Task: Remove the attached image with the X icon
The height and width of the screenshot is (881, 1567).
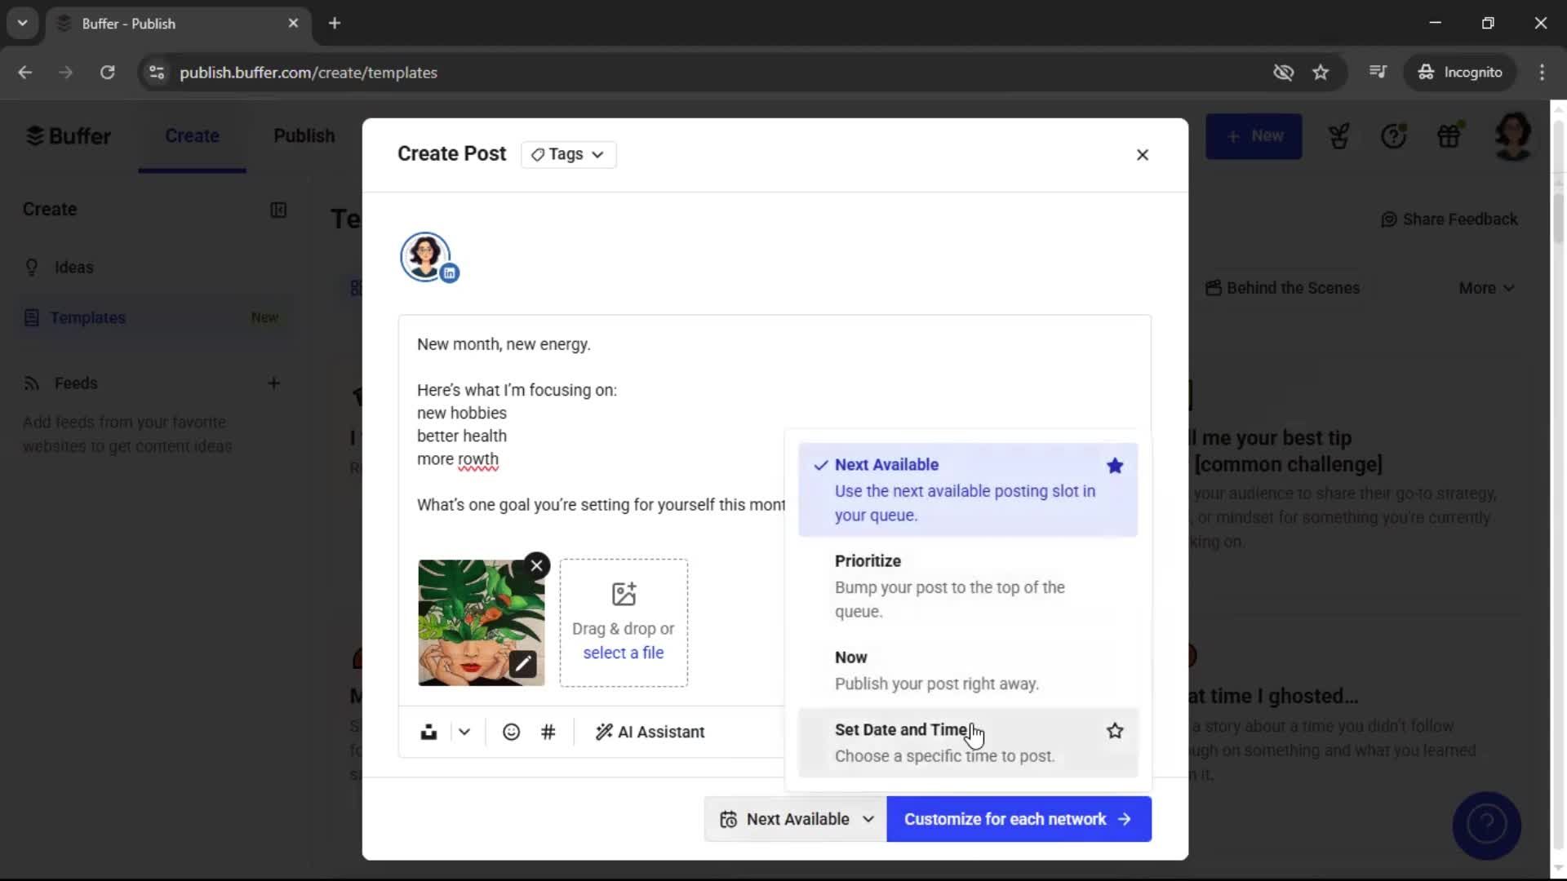Action: coord(536,564)
